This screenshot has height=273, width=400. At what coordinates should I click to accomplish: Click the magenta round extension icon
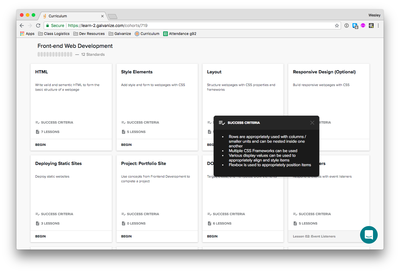pos(363,26)
